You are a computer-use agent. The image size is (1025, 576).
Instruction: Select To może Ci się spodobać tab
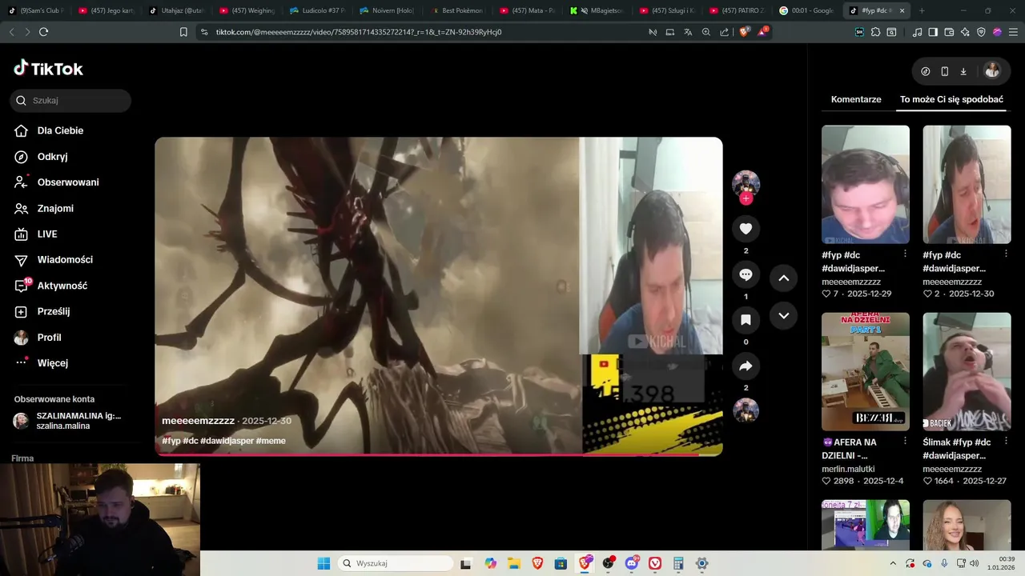951,99
